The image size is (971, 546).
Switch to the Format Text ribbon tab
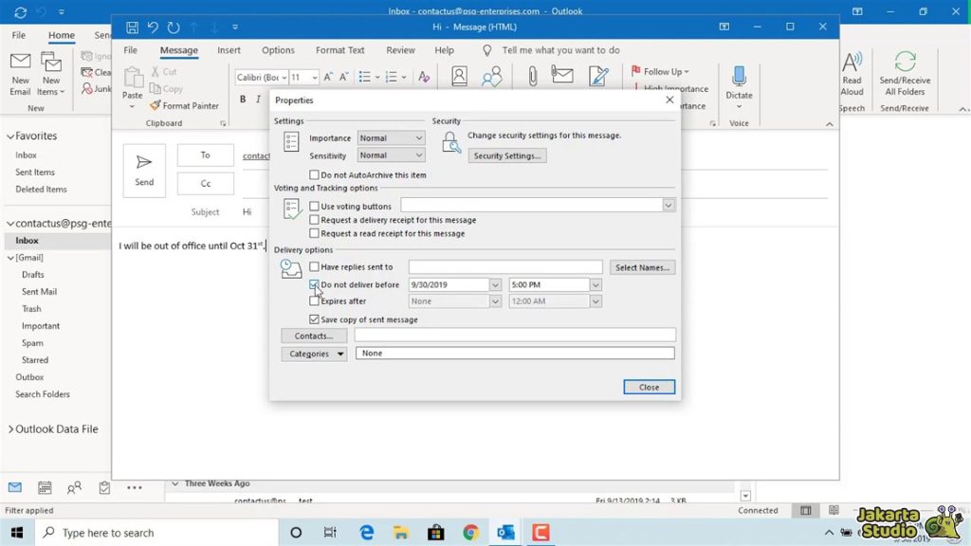pyautogui.click(x=339, y=50)
